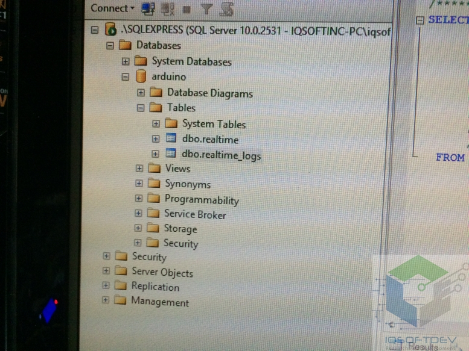Collapse the arduino database node

coord(126,77)
